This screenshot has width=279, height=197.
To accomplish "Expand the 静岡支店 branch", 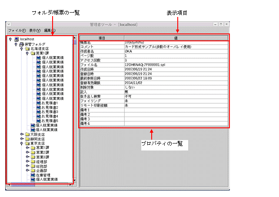I will pyautogui.click(x=22, y=139).
